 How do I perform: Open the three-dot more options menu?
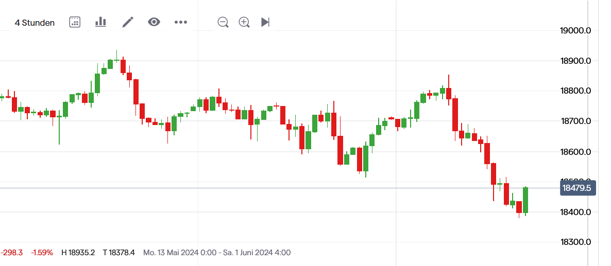[x=180, y=22]
